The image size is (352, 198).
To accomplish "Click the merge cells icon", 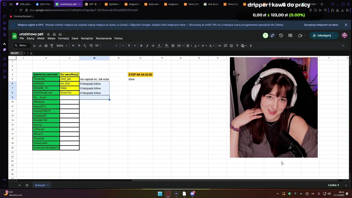I will point(179,46).
